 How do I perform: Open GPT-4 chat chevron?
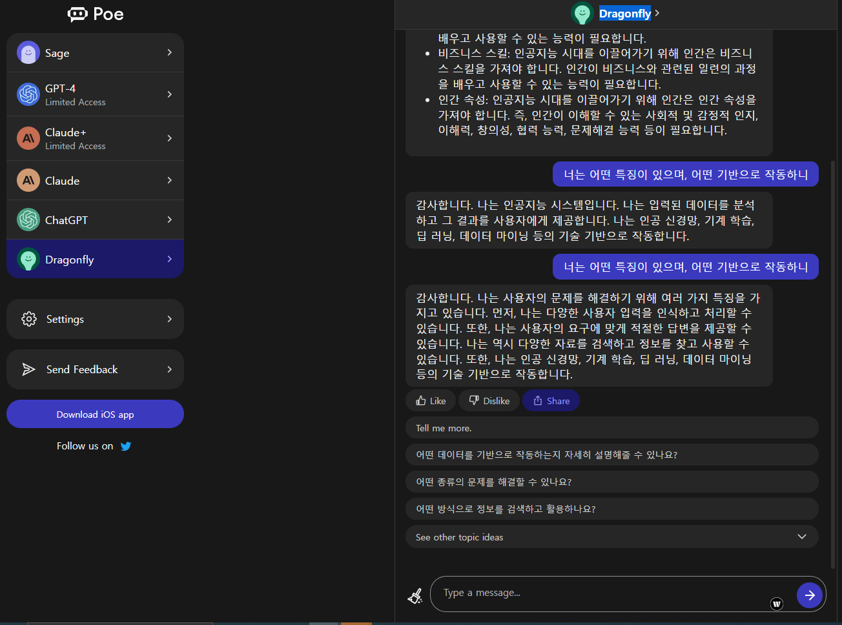pyautogui.click(x=170, y=94)
